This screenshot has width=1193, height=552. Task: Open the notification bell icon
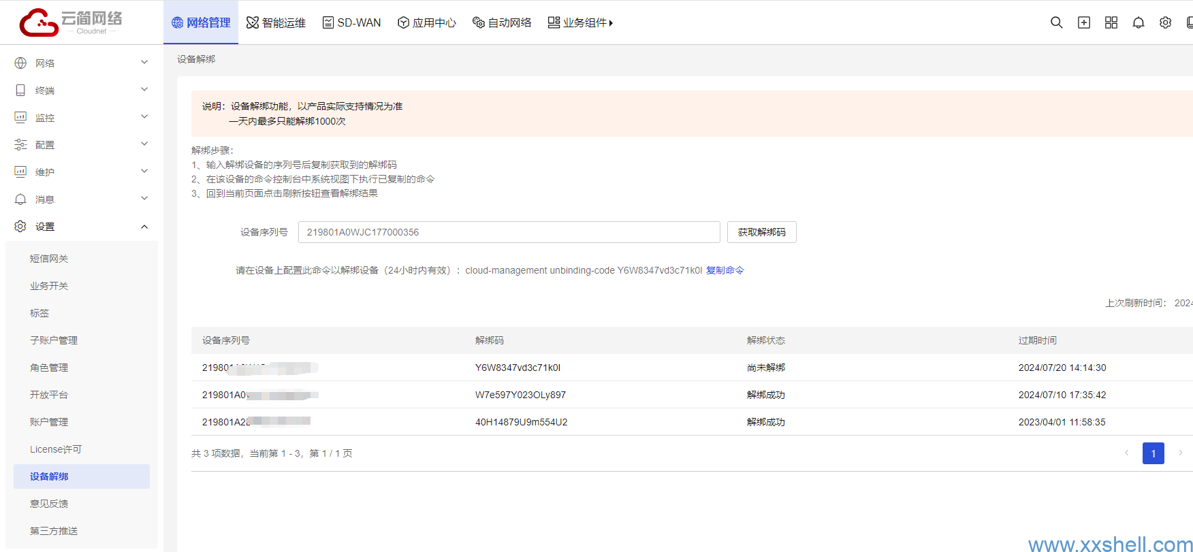click(x=1138, y=22)
